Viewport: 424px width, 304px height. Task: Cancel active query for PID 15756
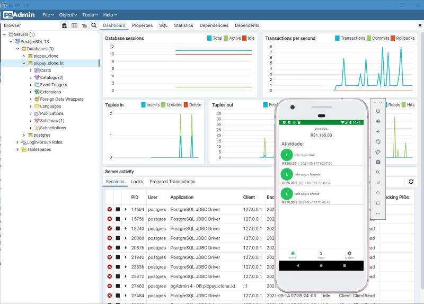[x=118, y=219]
